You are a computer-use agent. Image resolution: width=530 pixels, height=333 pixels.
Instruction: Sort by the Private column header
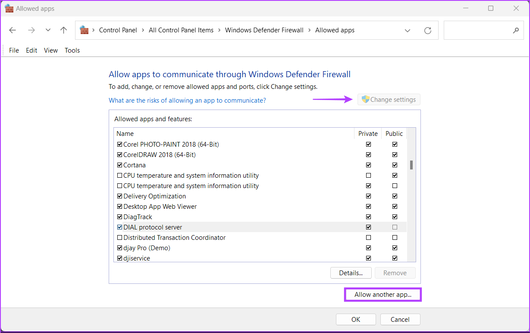(368, 134)
